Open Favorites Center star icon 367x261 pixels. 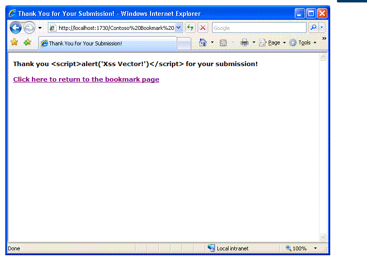(x=14, y=42)
